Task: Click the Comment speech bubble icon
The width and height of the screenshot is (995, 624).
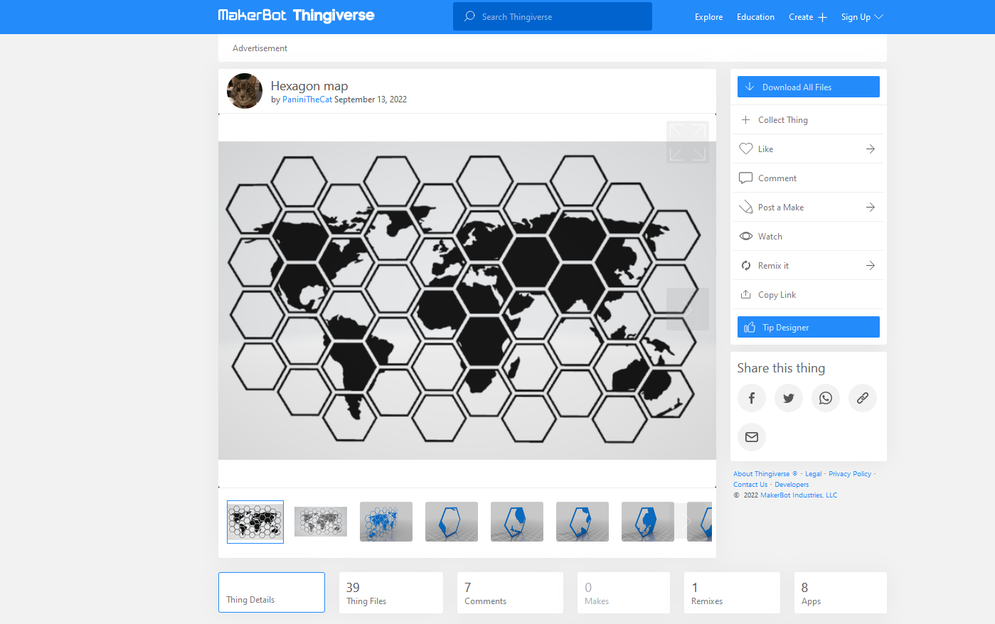Action: click(x=746, y=178)
